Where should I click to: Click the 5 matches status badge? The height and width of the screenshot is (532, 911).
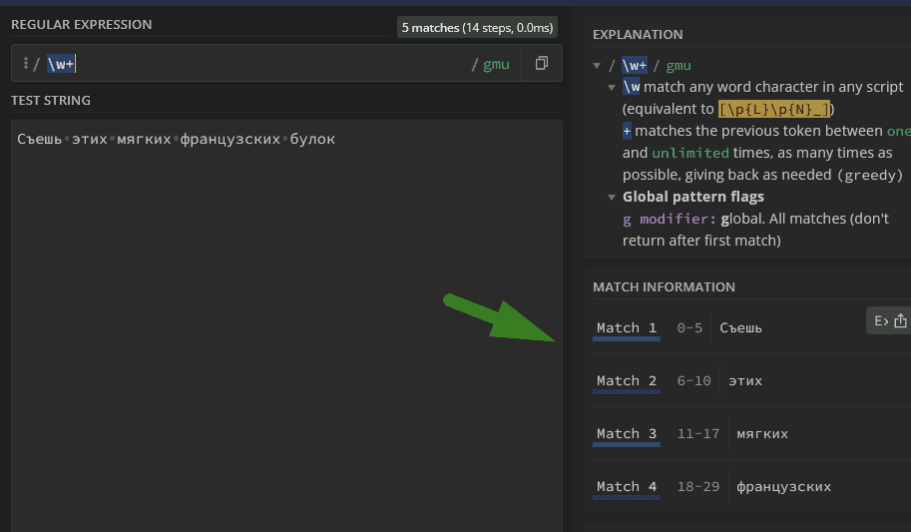click(476, 28)
